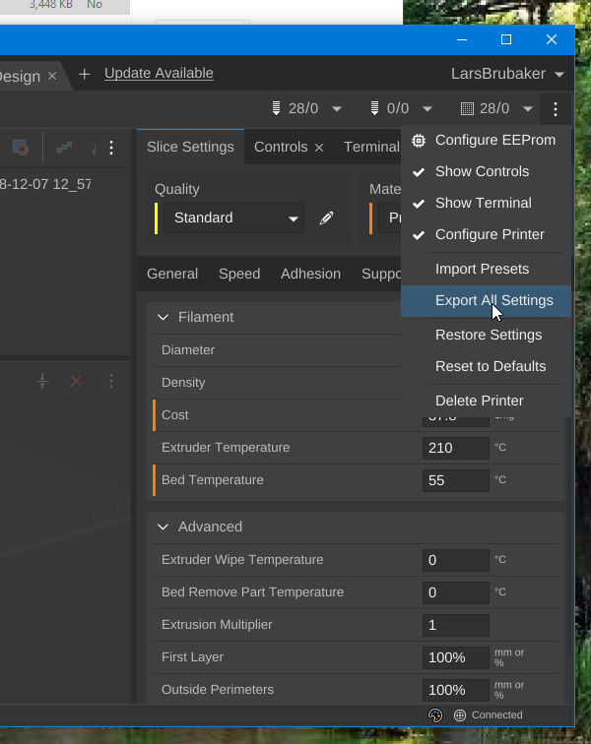The width and height of the screenshot is (591, 744).
Task: Click the red X remove icon
Action: [x=76, y=381]
